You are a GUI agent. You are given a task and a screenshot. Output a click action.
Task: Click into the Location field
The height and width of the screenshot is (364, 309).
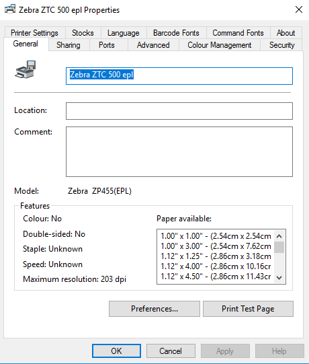pyautogui.click(x=179, y=111)
